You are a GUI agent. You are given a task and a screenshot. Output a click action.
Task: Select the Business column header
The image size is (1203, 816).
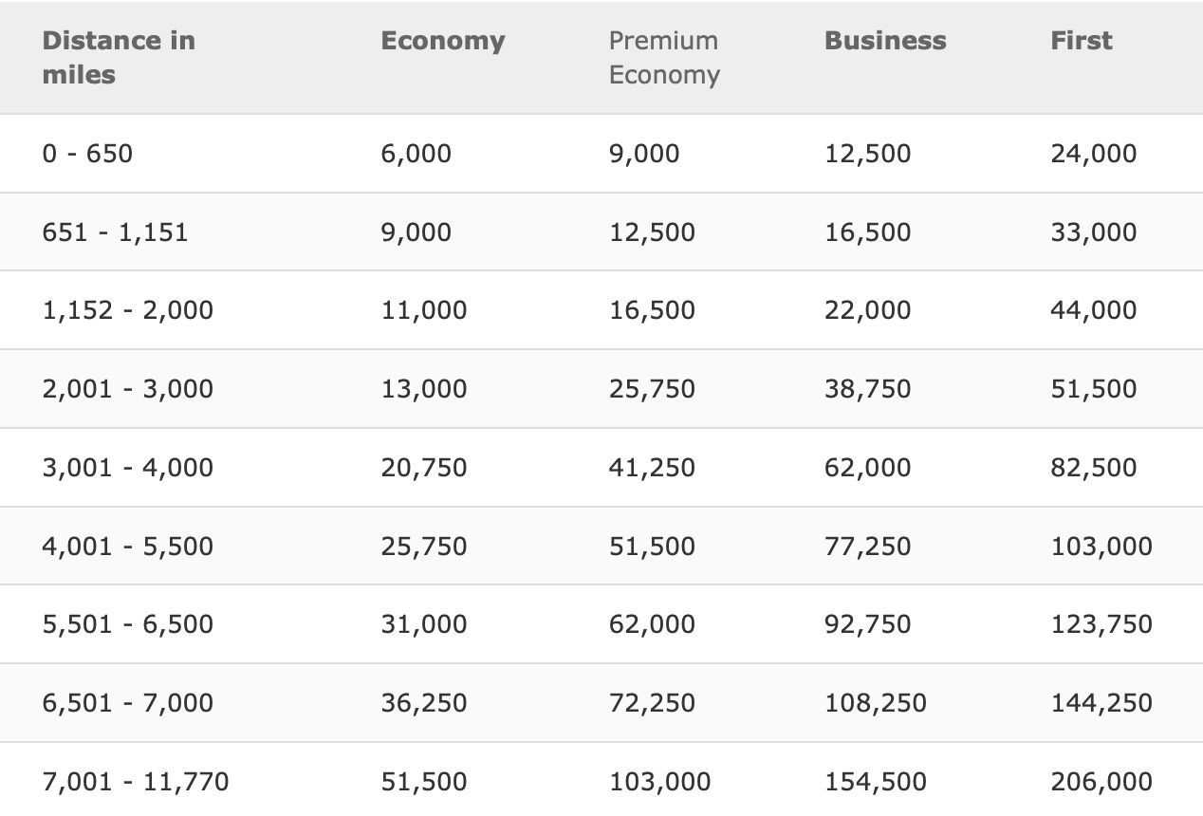pyautogui.click(x=885, y=41)
